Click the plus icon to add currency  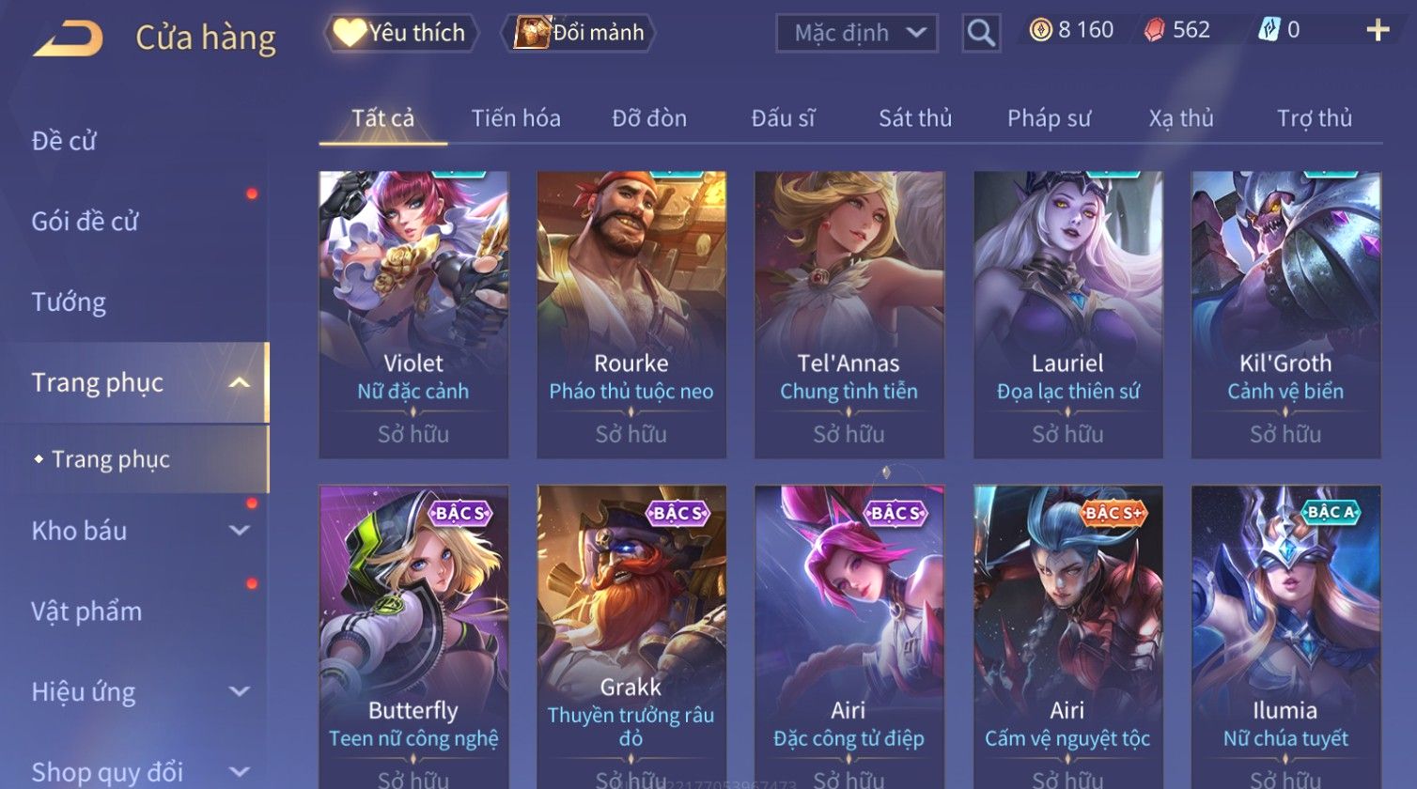click(1378, 31)
